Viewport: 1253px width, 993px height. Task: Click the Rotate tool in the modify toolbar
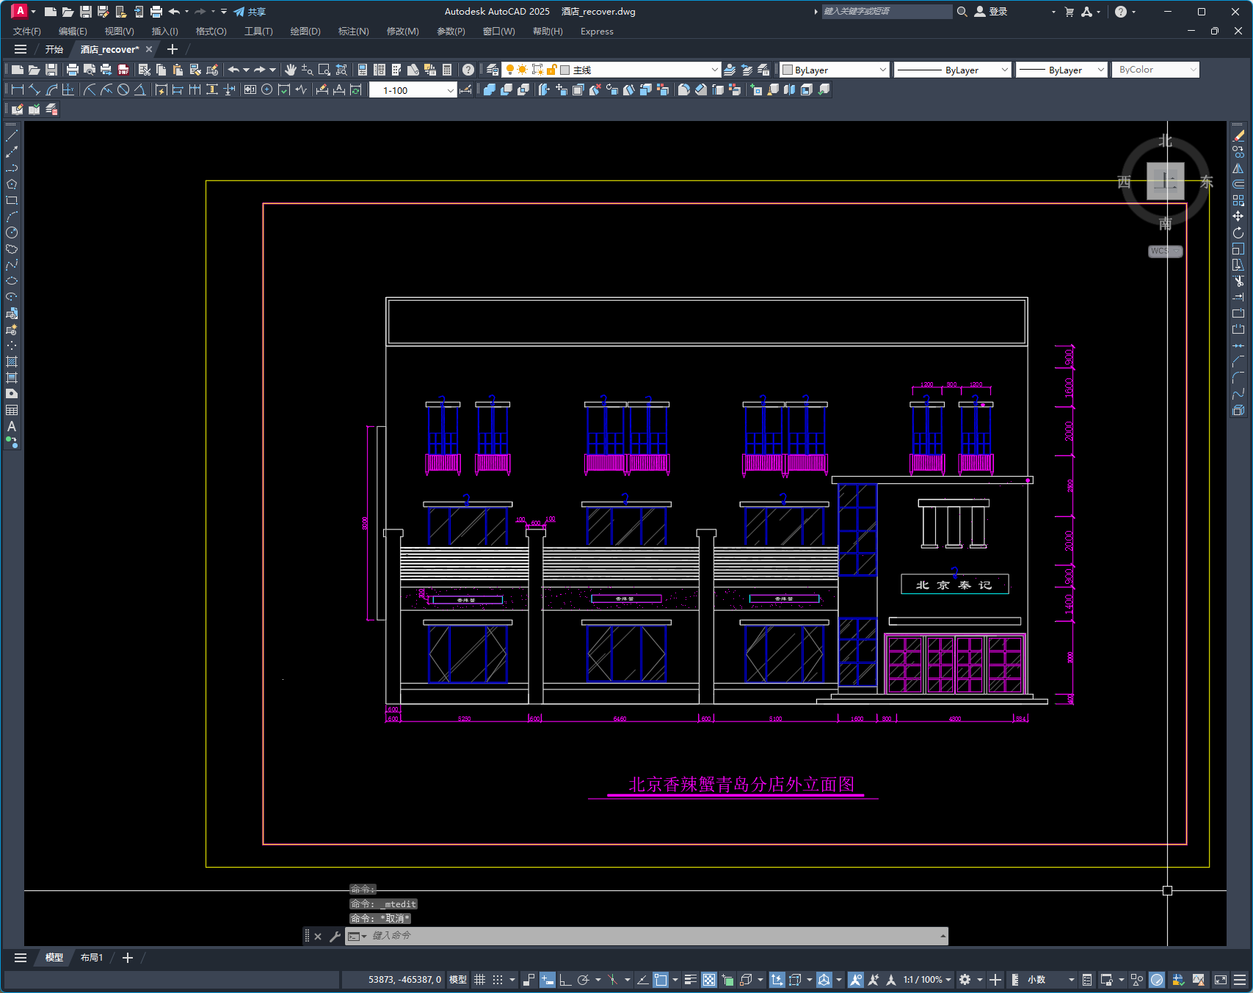[1238, 232]
